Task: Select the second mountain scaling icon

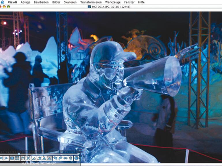Action: click(39, 158)
